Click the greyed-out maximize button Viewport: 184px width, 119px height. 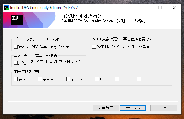(160, 8)
